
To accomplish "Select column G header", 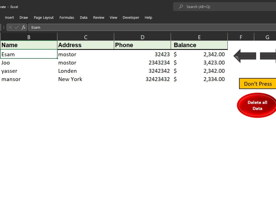I will click(x=265, y=37).
